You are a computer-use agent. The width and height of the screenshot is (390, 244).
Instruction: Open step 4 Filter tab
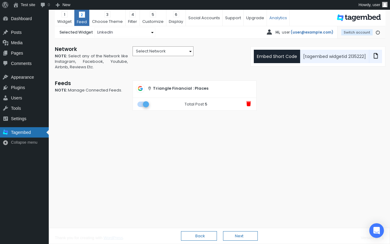[x=133, y=18]
